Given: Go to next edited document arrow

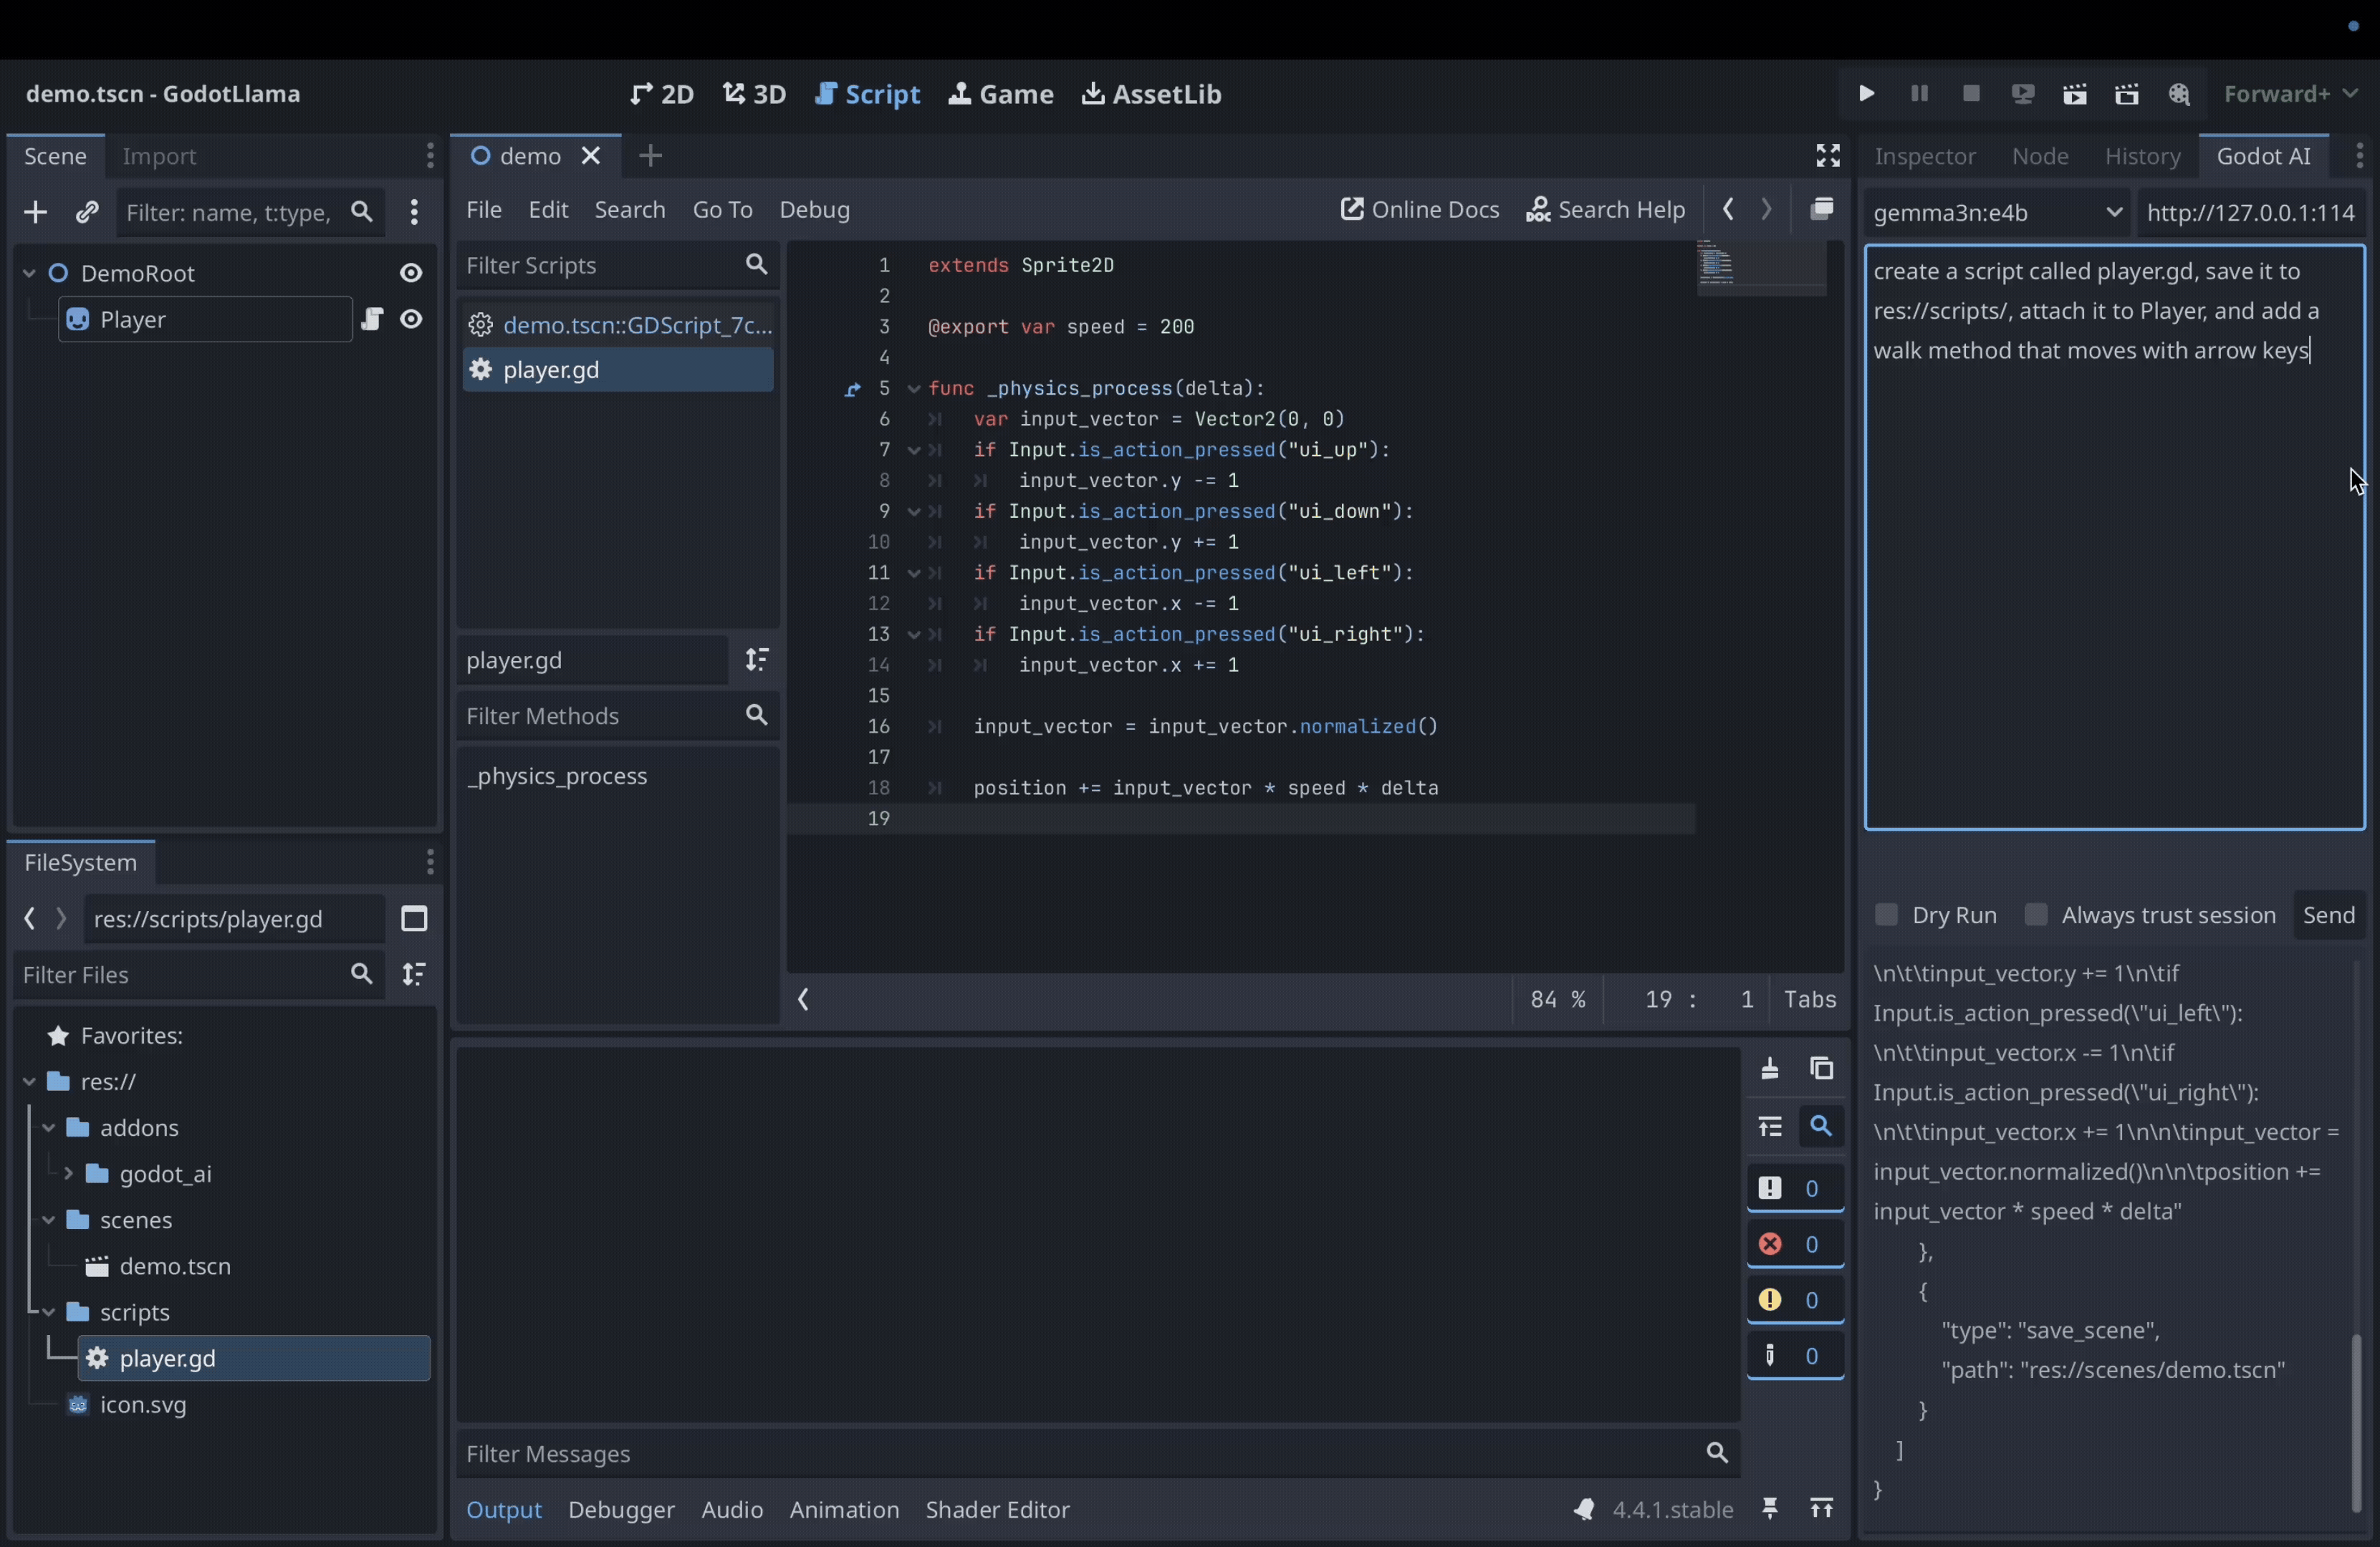Looking at the screenshot, I should click(1767, 210).
